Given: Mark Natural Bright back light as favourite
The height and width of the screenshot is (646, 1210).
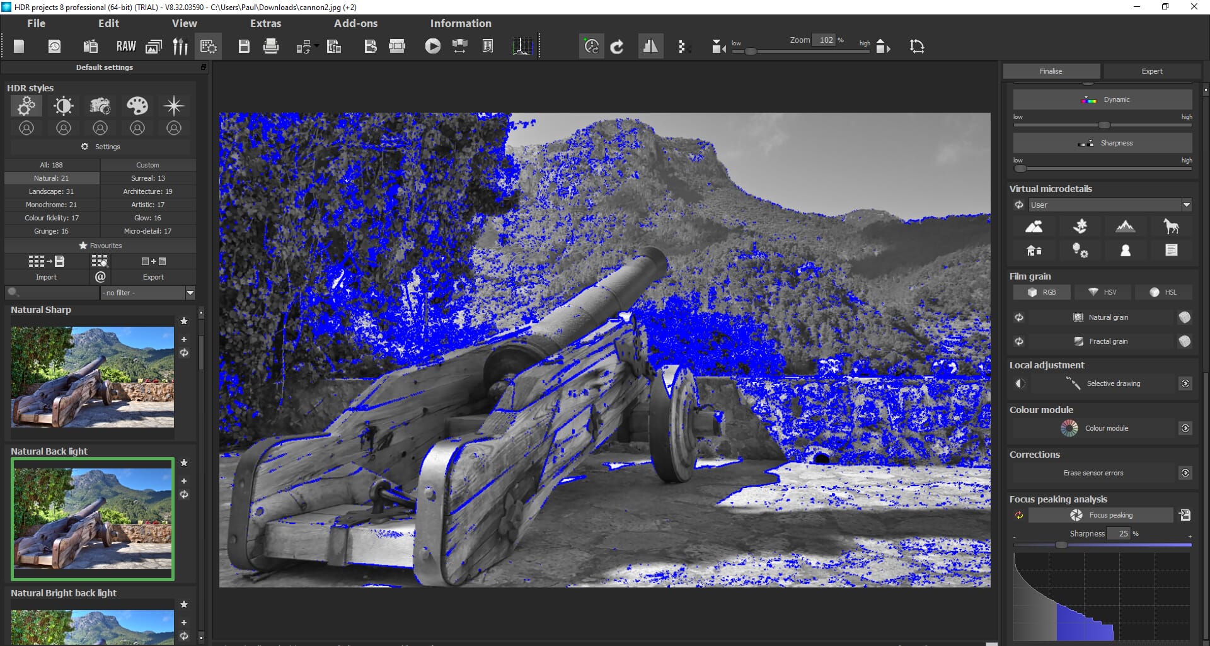Looking at the screenshot, I should click(184, 604).
